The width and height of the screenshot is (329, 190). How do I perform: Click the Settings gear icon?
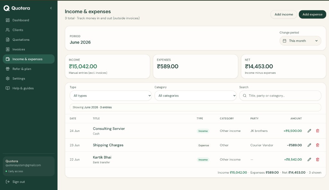click(8, 78)
